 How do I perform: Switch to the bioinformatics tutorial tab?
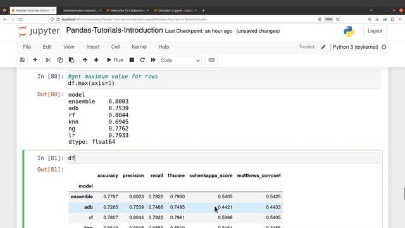(x=80, y=10)
